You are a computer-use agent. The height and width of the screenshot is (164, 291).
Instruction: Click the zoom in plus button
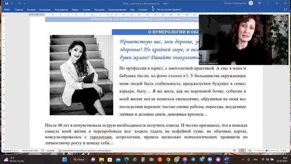[x=278, y=150]
